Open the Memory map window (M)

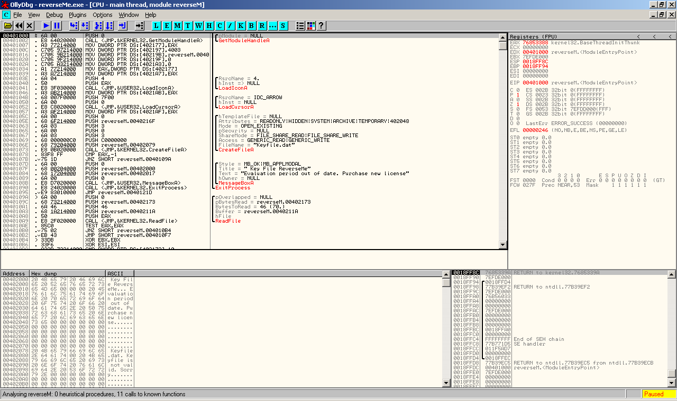177,25
